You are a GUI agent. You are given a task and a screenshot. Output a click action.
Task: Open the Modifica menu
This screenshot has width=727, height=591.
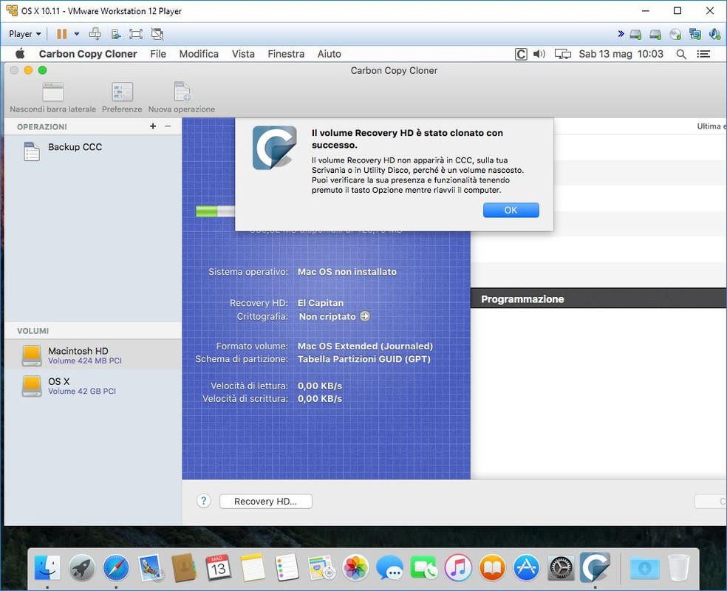(199, 54)
